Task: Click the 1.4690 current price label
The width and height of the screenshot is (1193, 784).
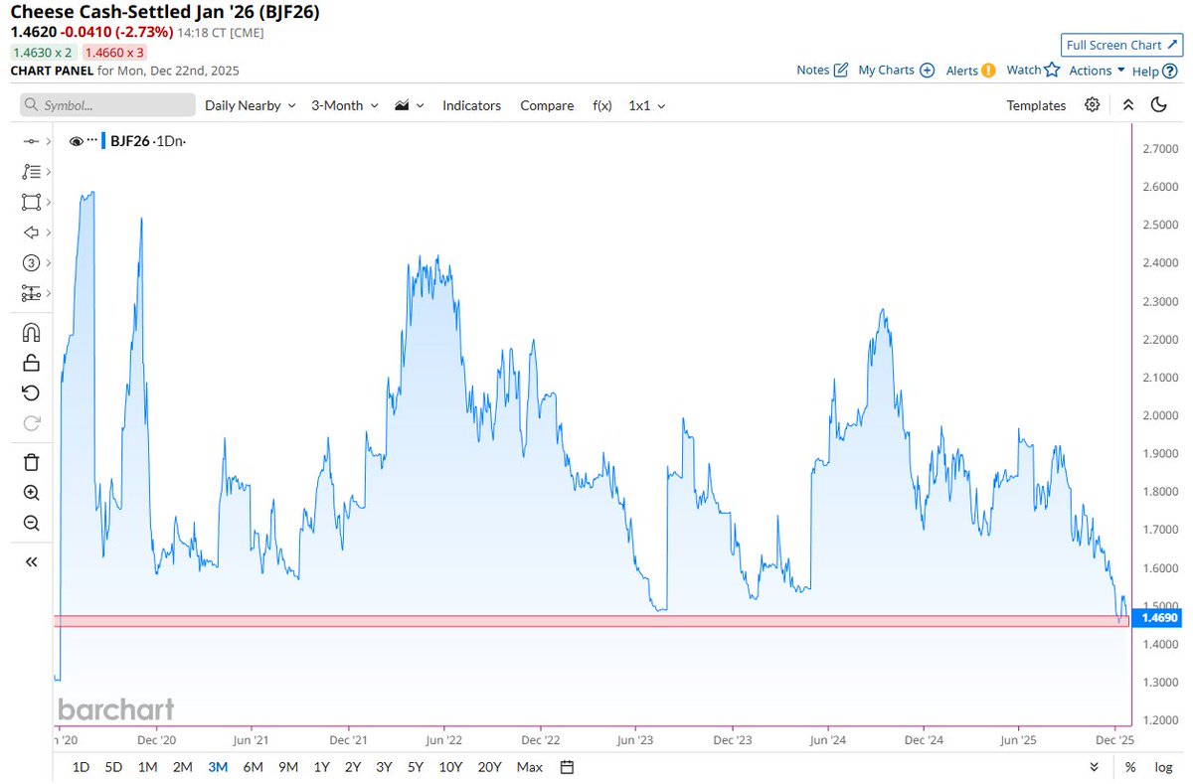Action: click(x=1156, y=618)
